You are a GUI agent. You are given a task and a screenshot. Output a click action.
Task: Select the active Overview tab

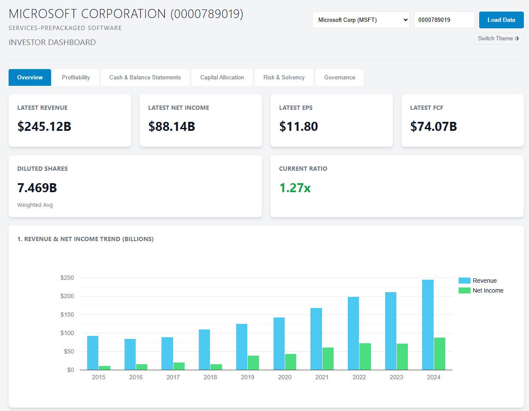30,77
